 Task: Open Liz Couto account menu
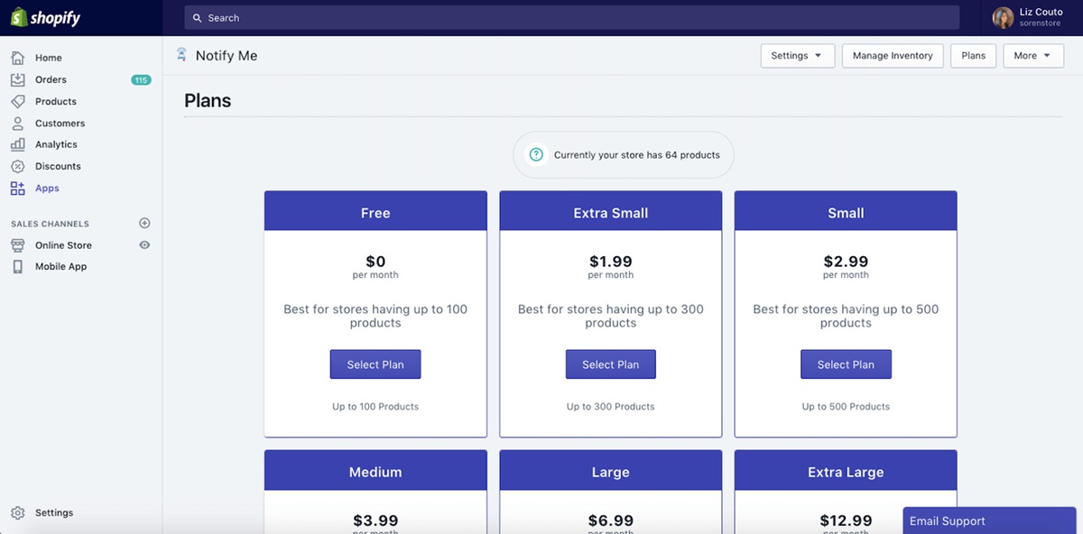pyautogui.click(x=1029, y=18)
